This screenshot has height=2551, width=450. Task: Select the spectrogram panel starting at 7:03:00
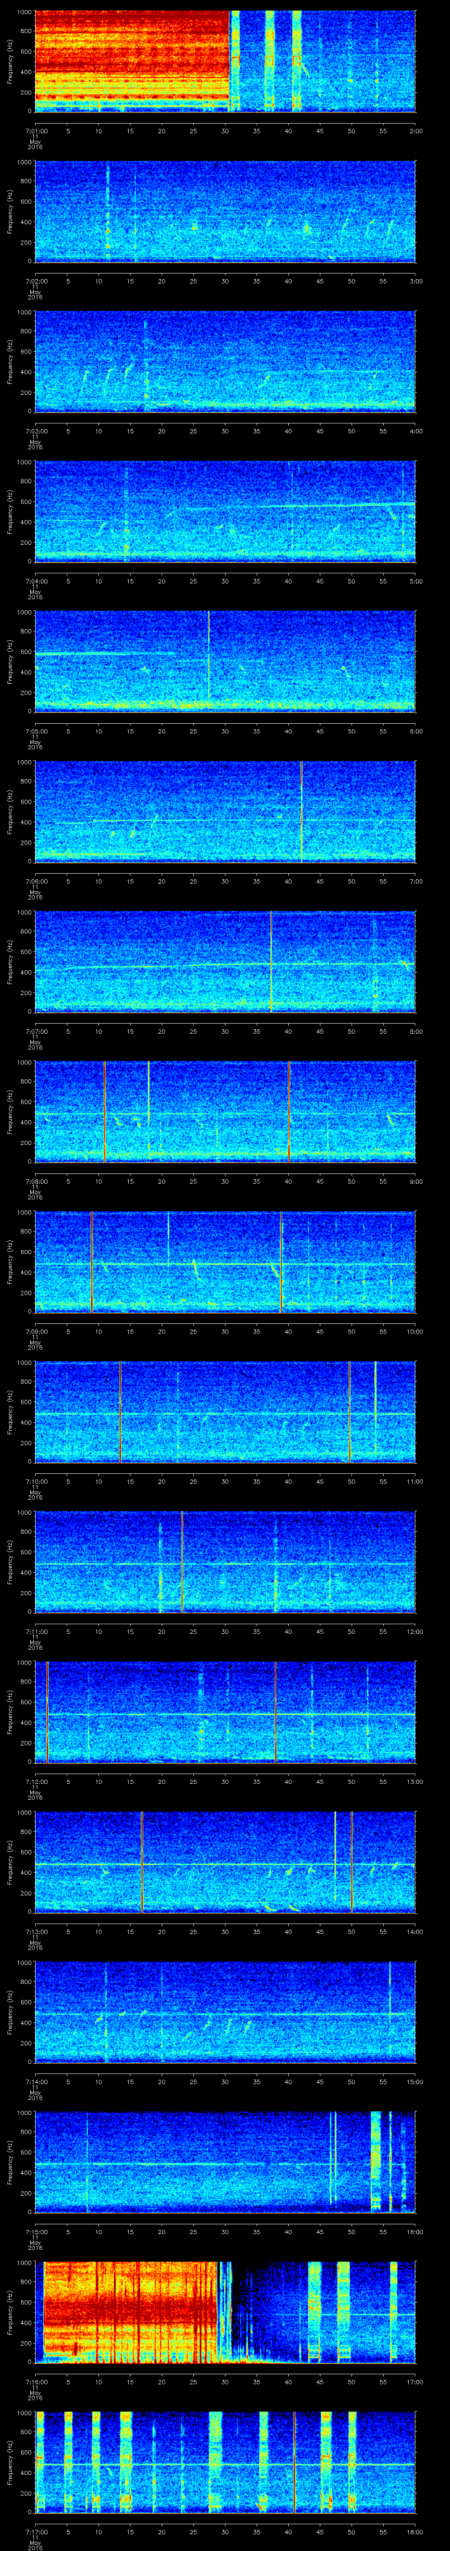(225, 361)
